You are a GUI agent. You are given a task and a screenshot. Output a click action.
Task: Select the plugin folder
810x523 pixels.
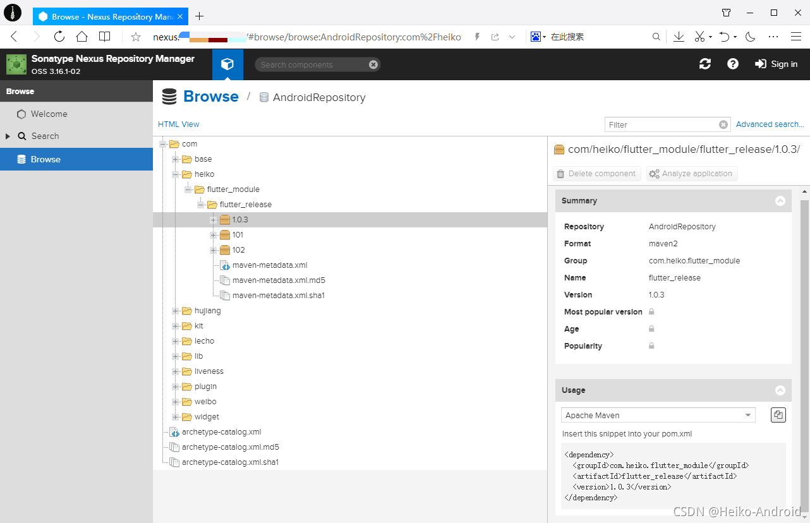coord(205,387)
